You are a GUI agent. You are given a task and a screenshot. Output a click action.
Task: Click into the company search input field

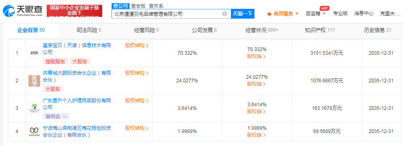click(167, 14)
